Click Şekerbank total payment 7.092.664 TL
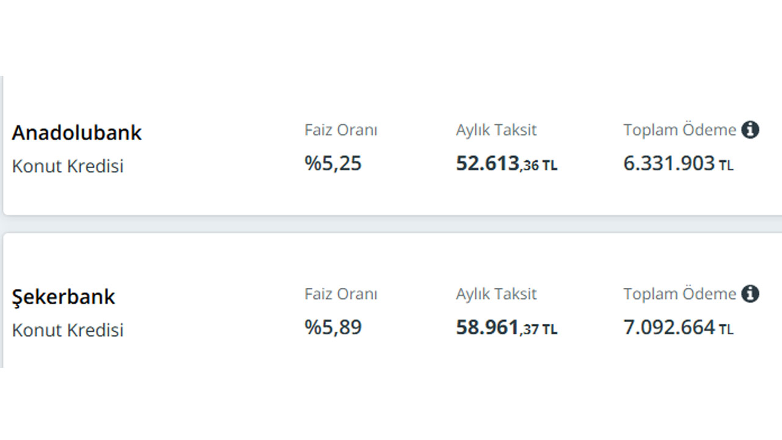The height and width of the screenshot is (440, 782). coord(678,327)
